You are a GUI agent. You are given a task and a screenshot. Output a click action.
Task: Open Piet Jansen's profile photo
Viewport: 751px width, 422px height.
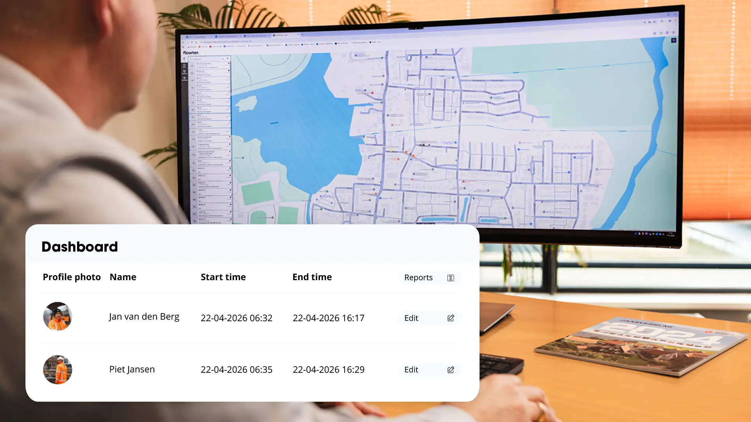[x=57, y=370]
